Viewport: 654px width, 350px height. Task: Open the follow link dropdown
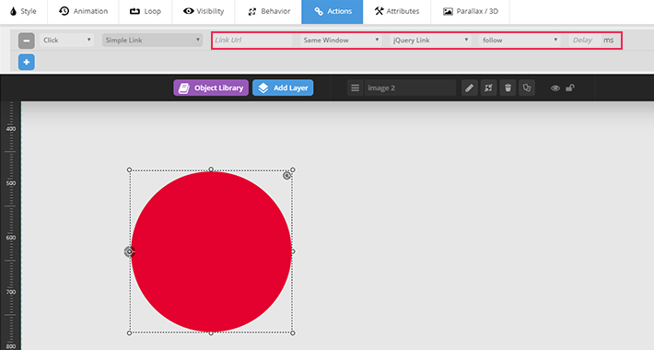[520, 40]
